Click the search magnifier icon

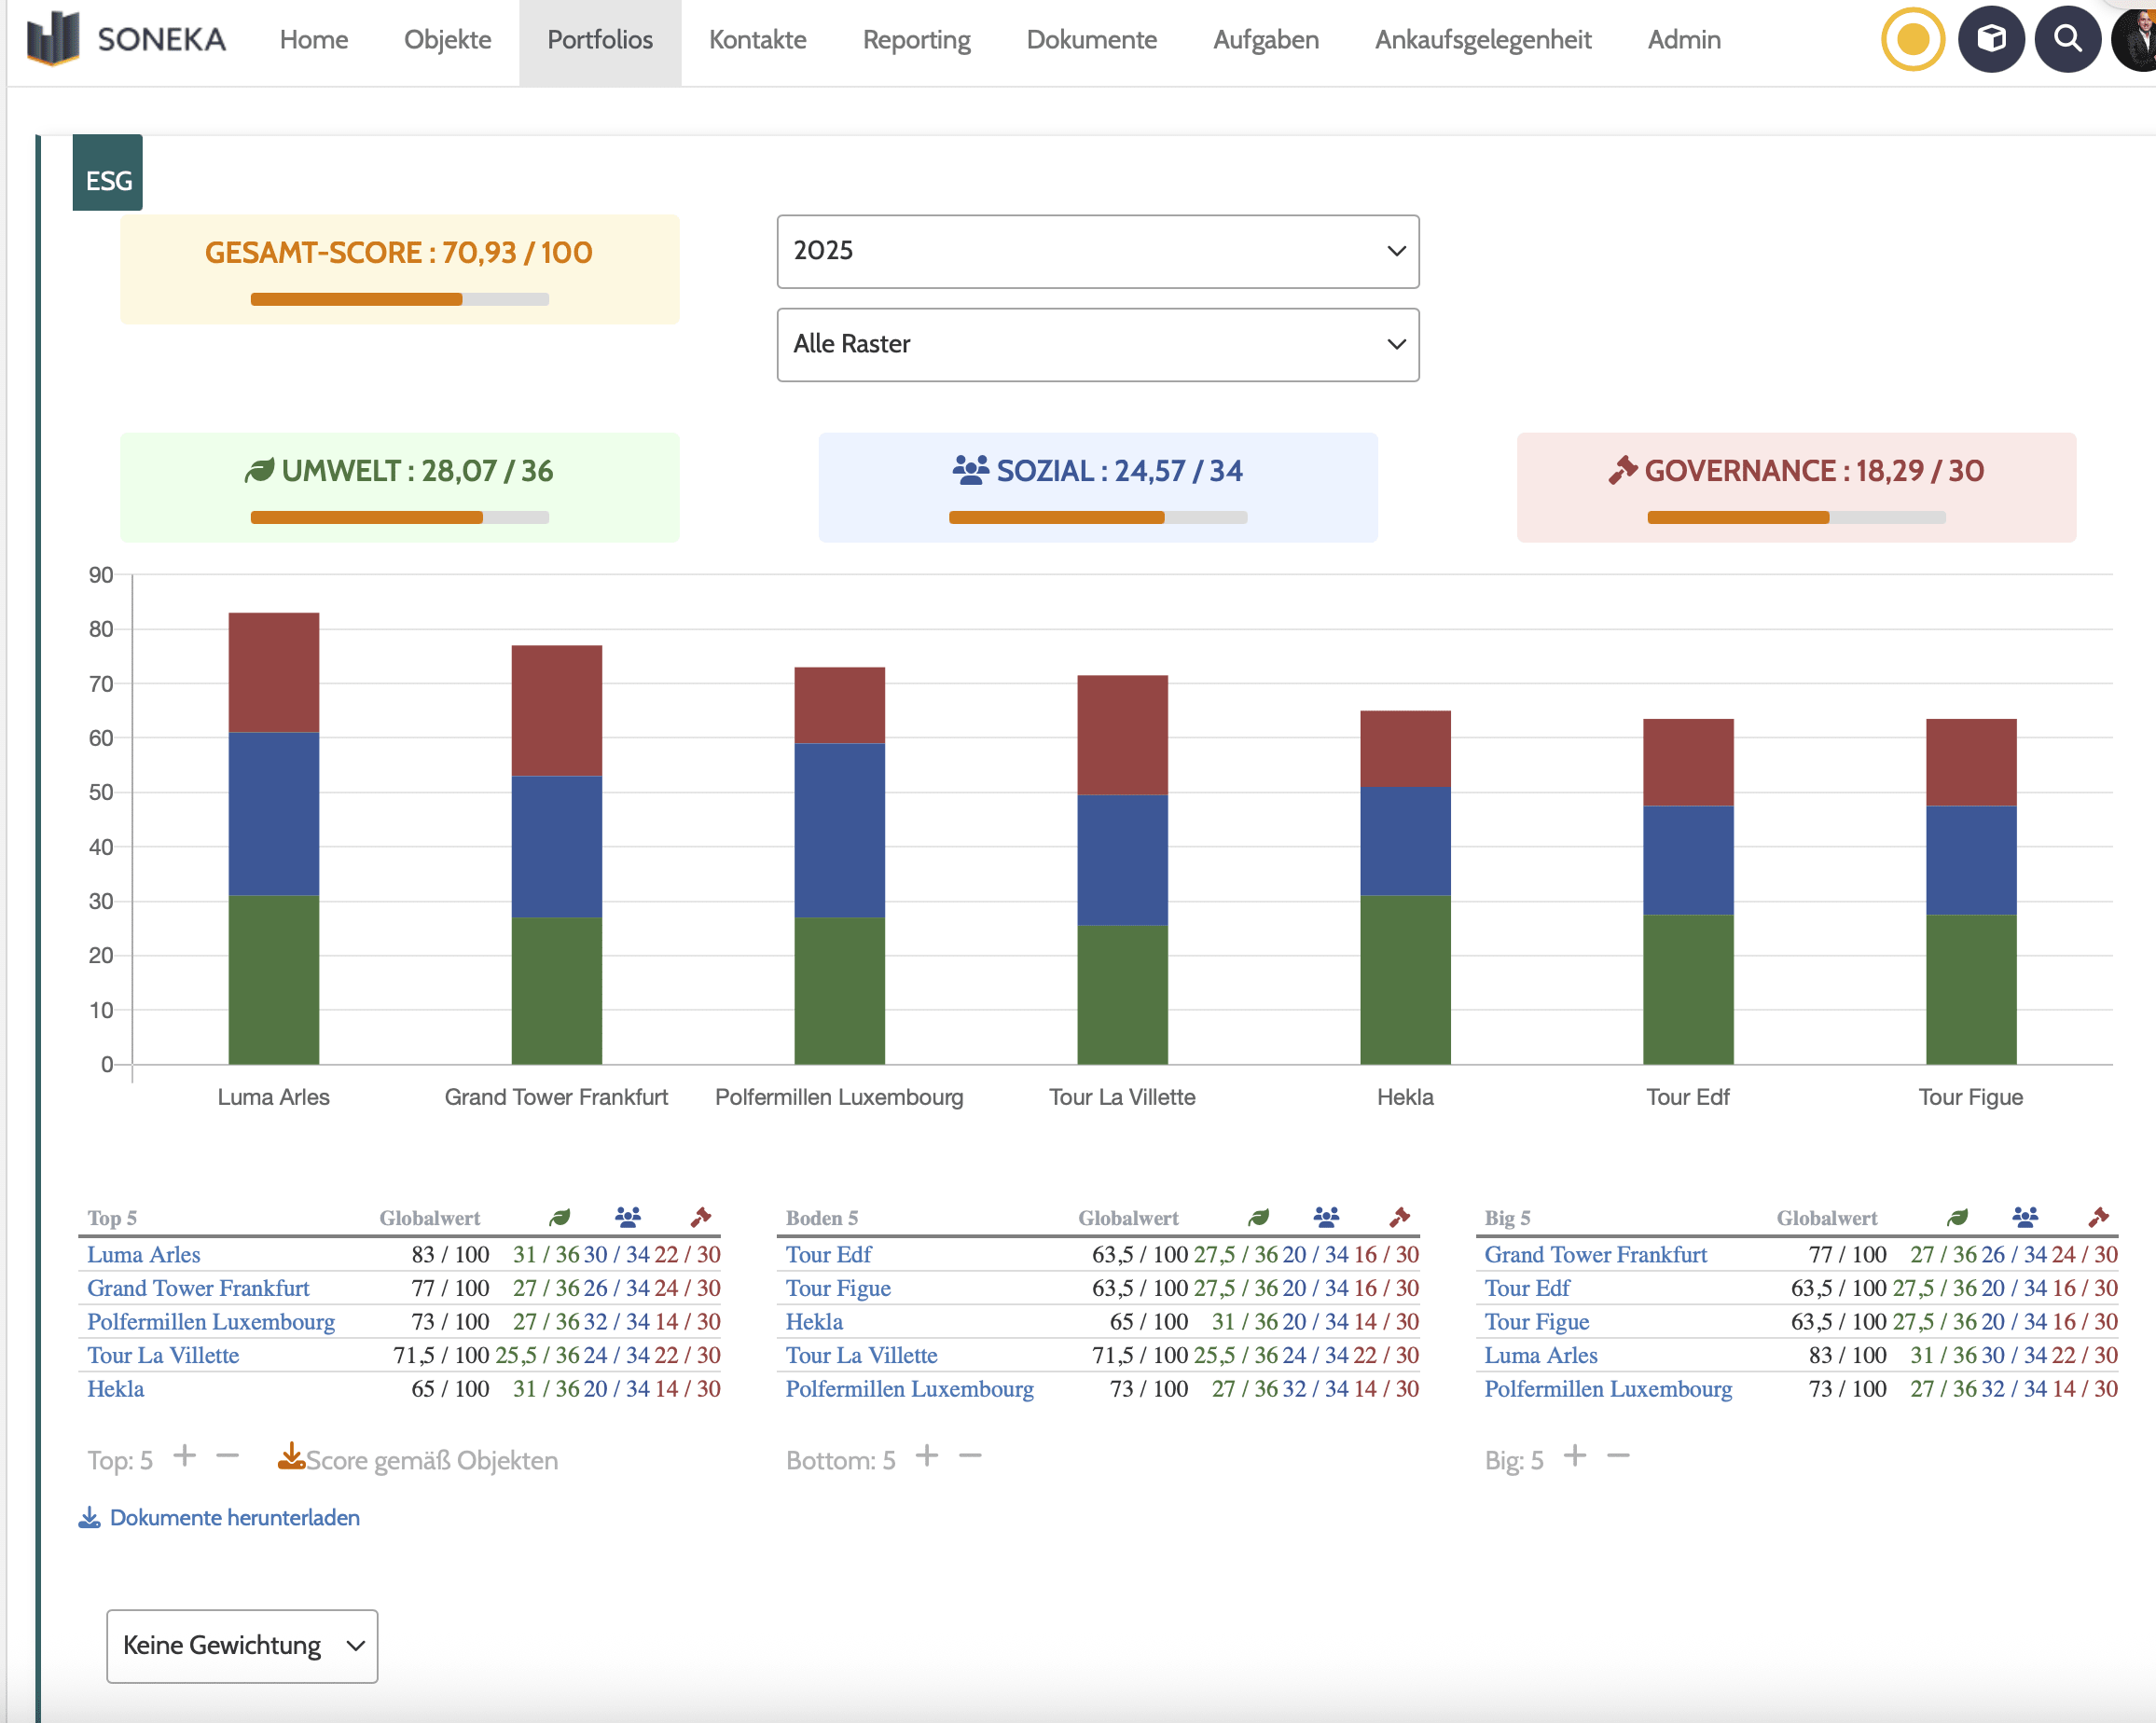coord(2067,40)
